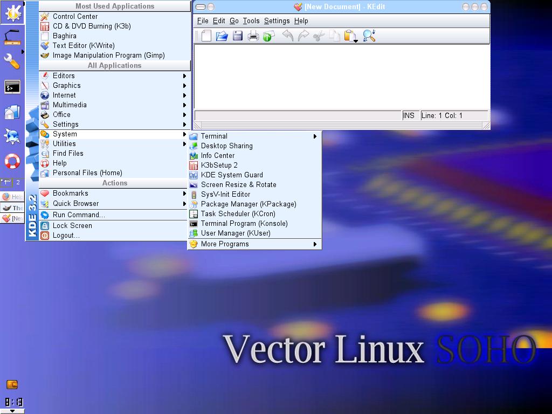
Task: Select Run Command... action
Action: pos(113,215)
